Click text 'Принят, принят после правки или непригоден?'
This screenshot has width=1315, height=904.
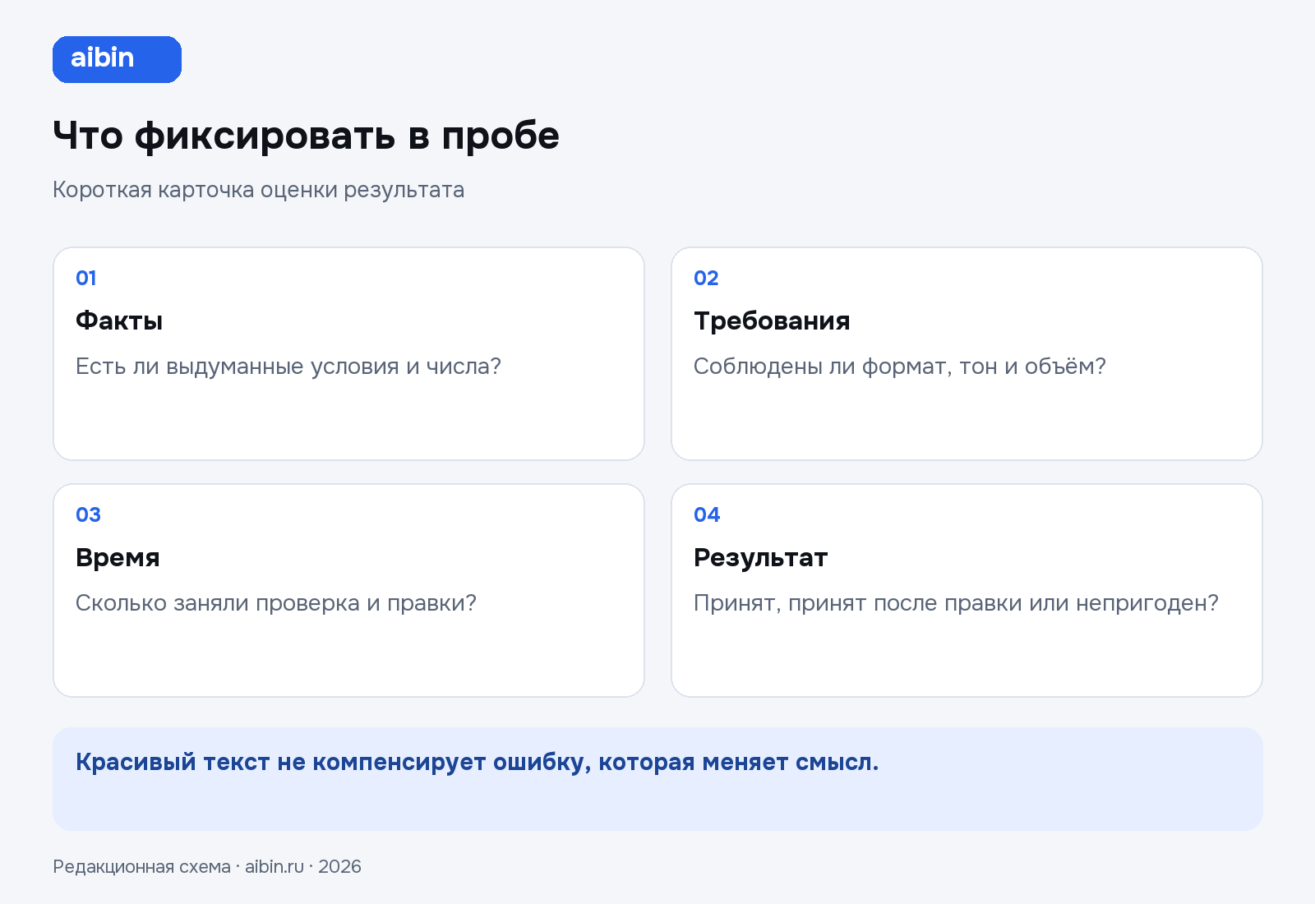click(956, 603)
